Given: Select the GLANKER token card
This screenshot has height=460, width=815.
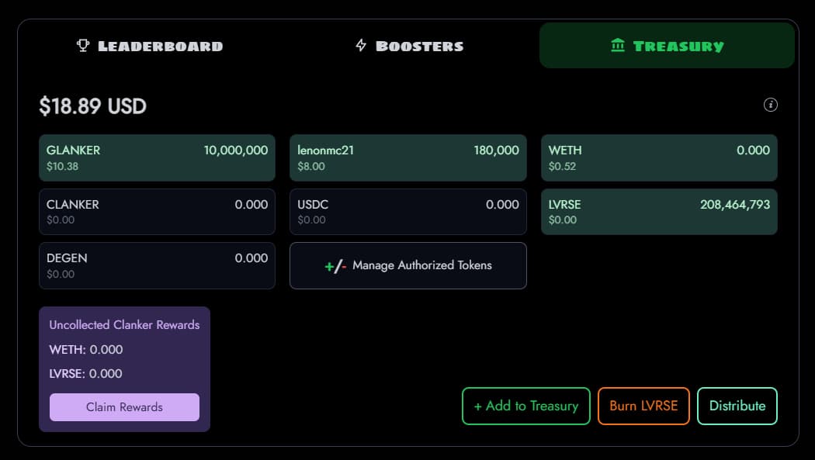Looking at the screenshot, I should click(157, 157).
